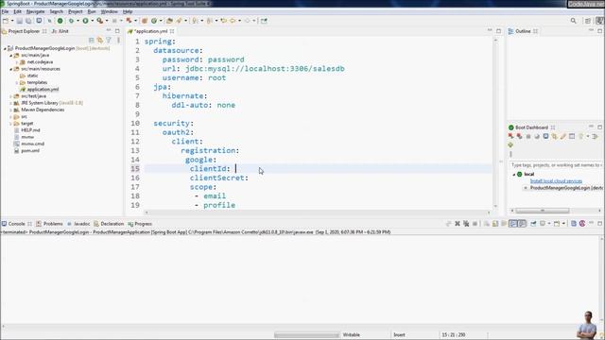
Task: Click the pencil config icon in Boot Dashboard
Action: coord(563,136)
